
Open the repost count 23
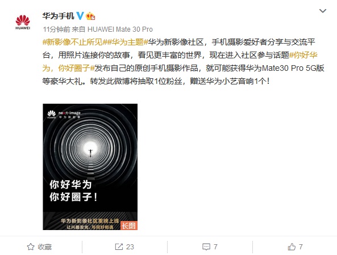pos(130,247)
